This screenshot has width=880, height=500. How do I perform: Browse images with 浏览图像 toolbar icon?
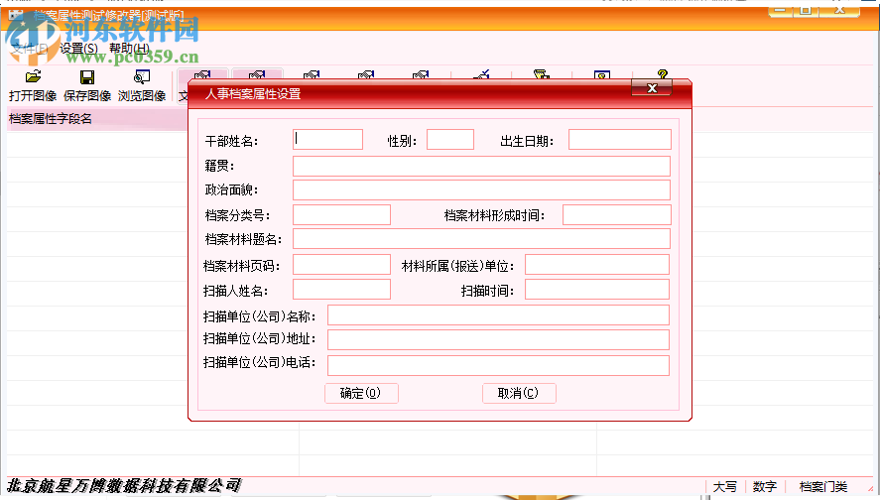(142, 85)
